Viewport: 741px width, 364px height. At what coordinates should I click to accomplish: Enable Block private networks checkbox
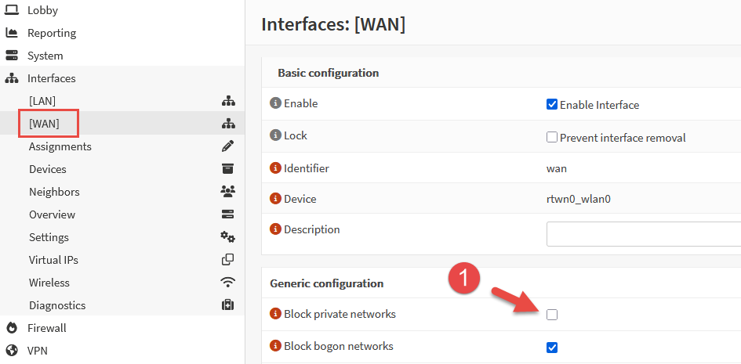552,315
